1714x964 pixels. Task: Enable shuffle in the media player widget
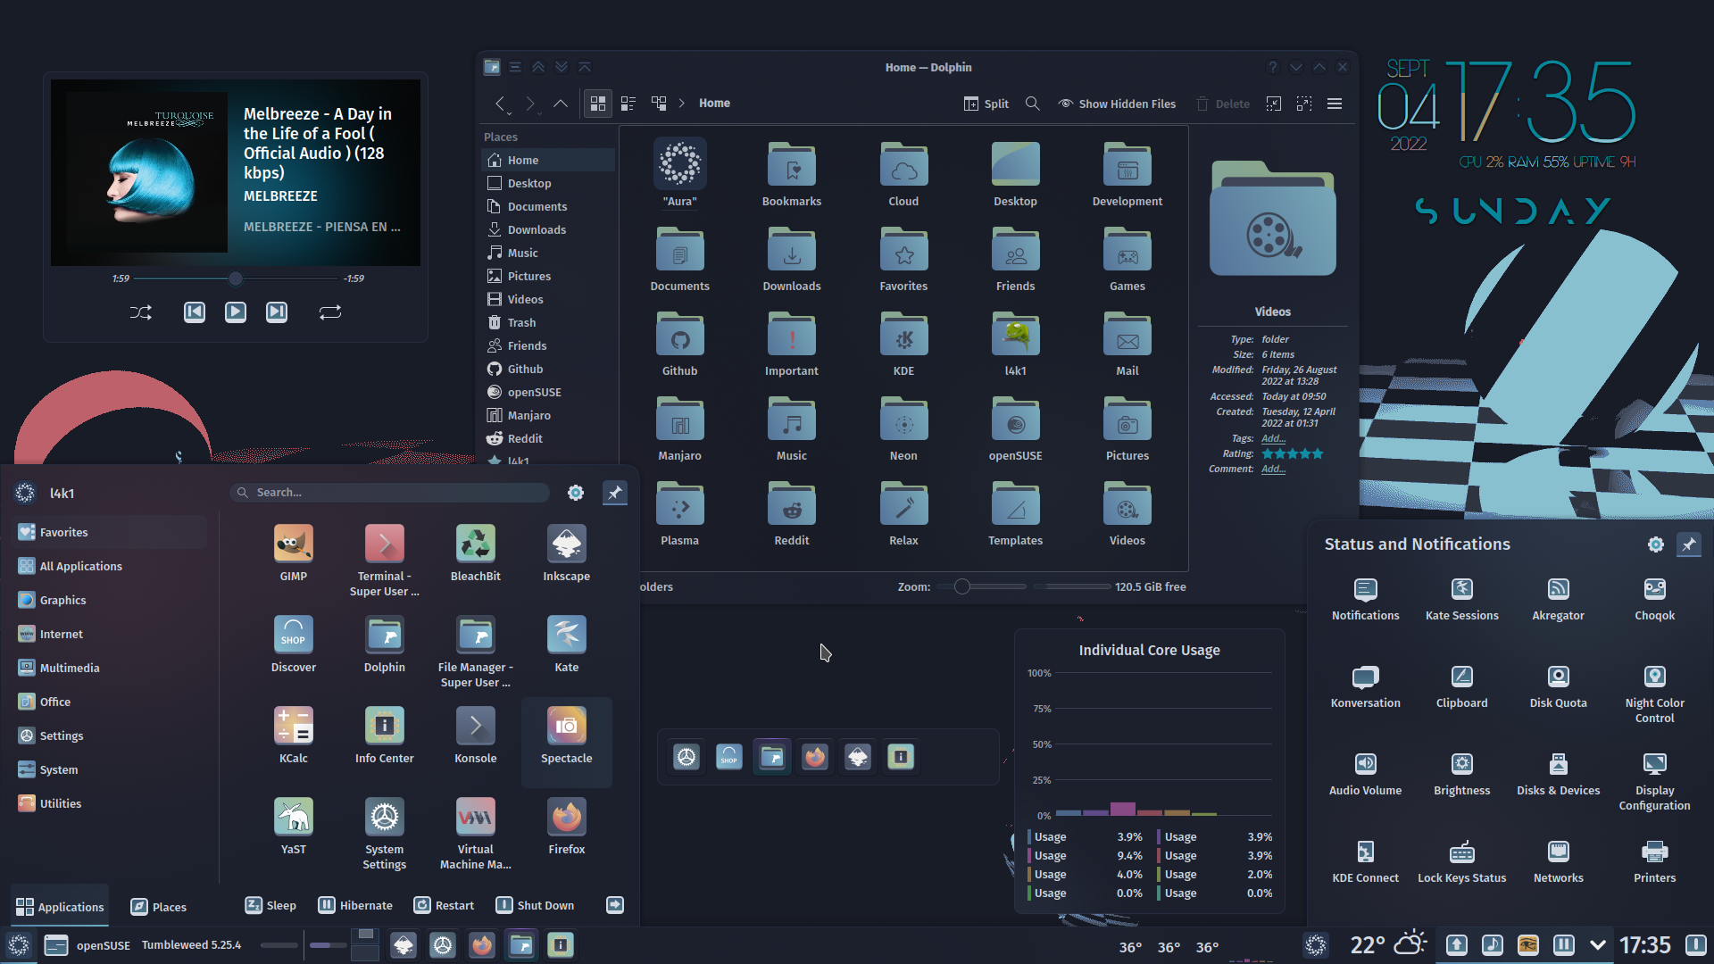point(140,312)
